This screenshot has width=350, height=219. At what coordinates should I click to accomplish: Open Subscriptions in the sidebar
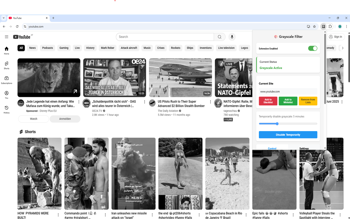[7, 80]
